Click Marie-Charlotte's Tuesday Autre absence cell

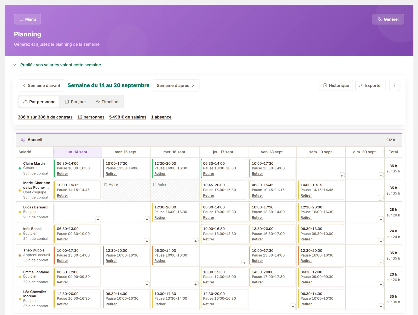pos(126,190)
